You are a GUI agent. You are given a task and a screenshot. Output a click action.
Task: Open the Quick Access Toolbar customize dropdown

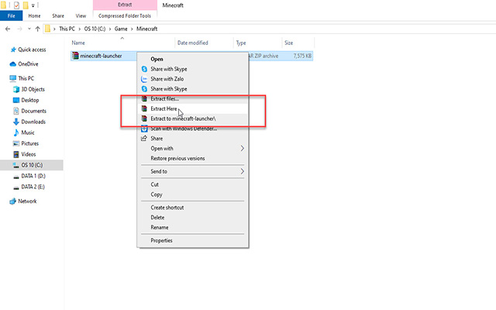(36, 5)
